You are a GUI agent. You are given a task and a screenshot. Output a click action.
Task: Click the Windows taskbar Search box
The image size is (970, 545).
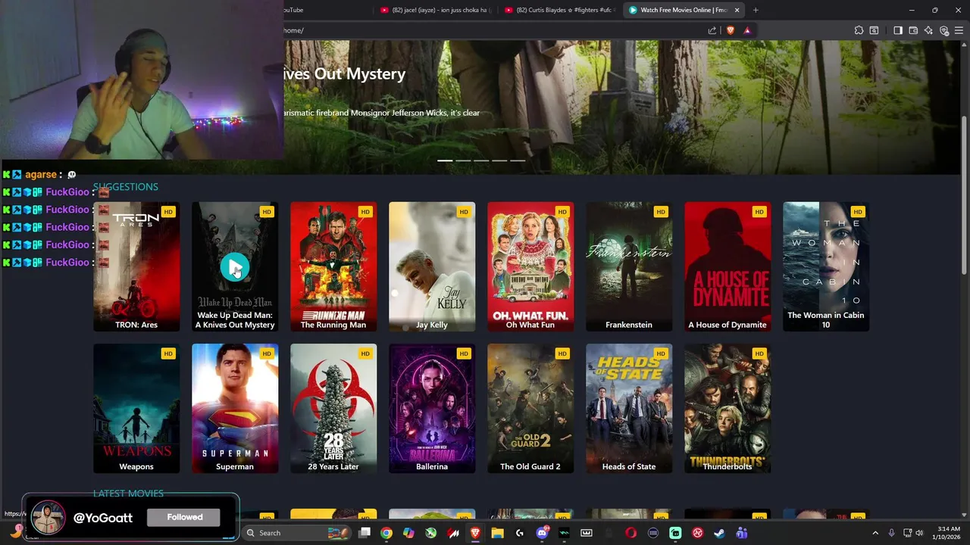(x=297, y=533)
